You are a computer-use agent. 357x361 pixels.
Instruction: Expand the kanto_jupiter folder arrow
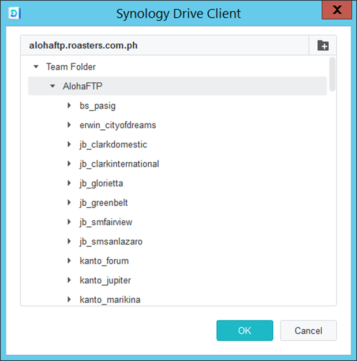pyautogui.click(x=69, y=280)
